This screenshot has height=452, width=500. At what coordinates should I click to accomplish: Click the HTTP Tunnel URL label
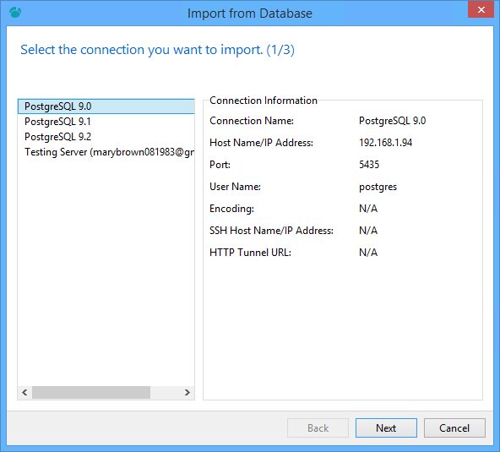[x=250, y=253]
